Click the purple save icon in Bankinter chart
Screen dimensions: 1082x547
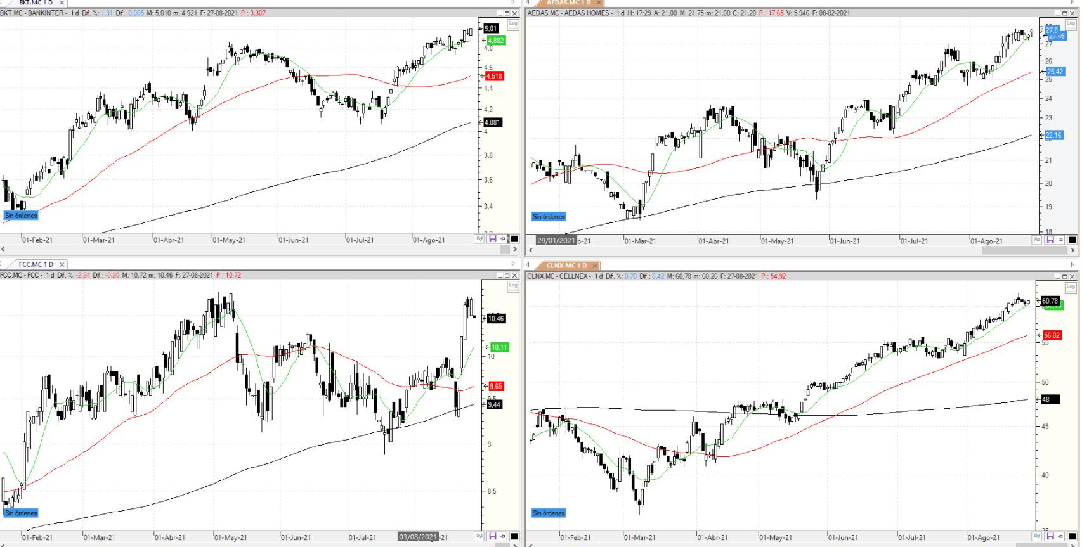pyautogui.click(x=492, y=239)
